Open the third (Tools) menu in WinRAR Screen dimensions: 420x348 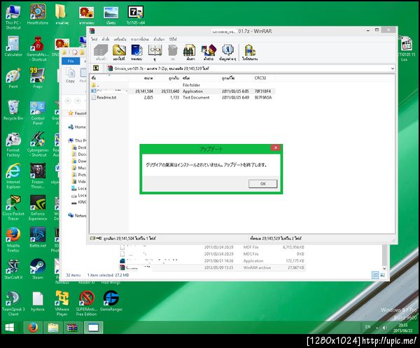coord(120,39)
